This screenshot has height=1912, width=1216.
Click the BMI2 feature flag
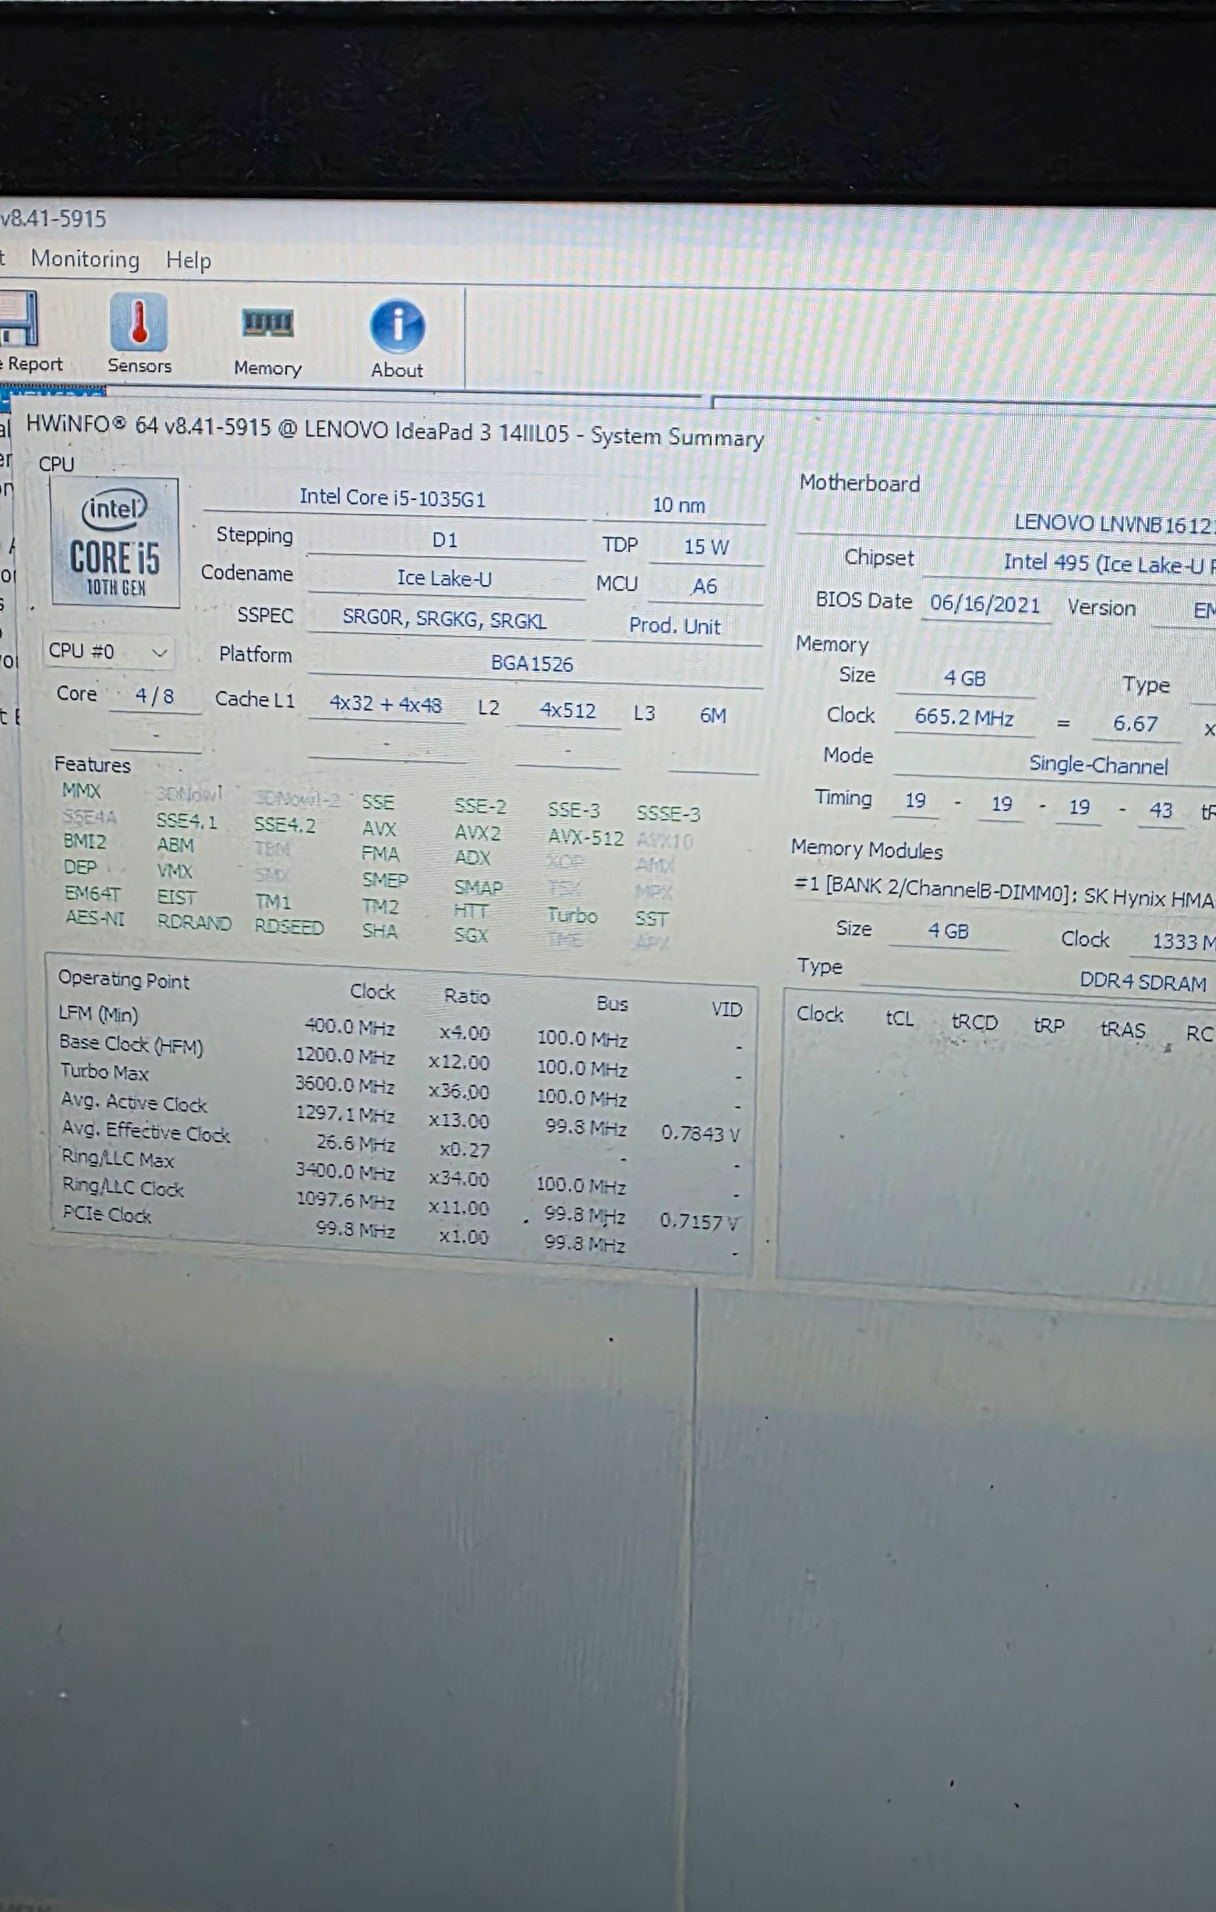(84, 841)
